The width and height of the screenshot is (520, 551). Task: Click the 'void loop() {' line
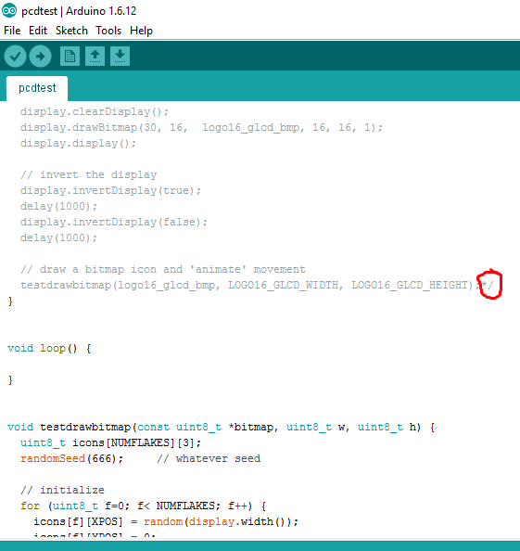pyautogui.click(x=49, y=348)
